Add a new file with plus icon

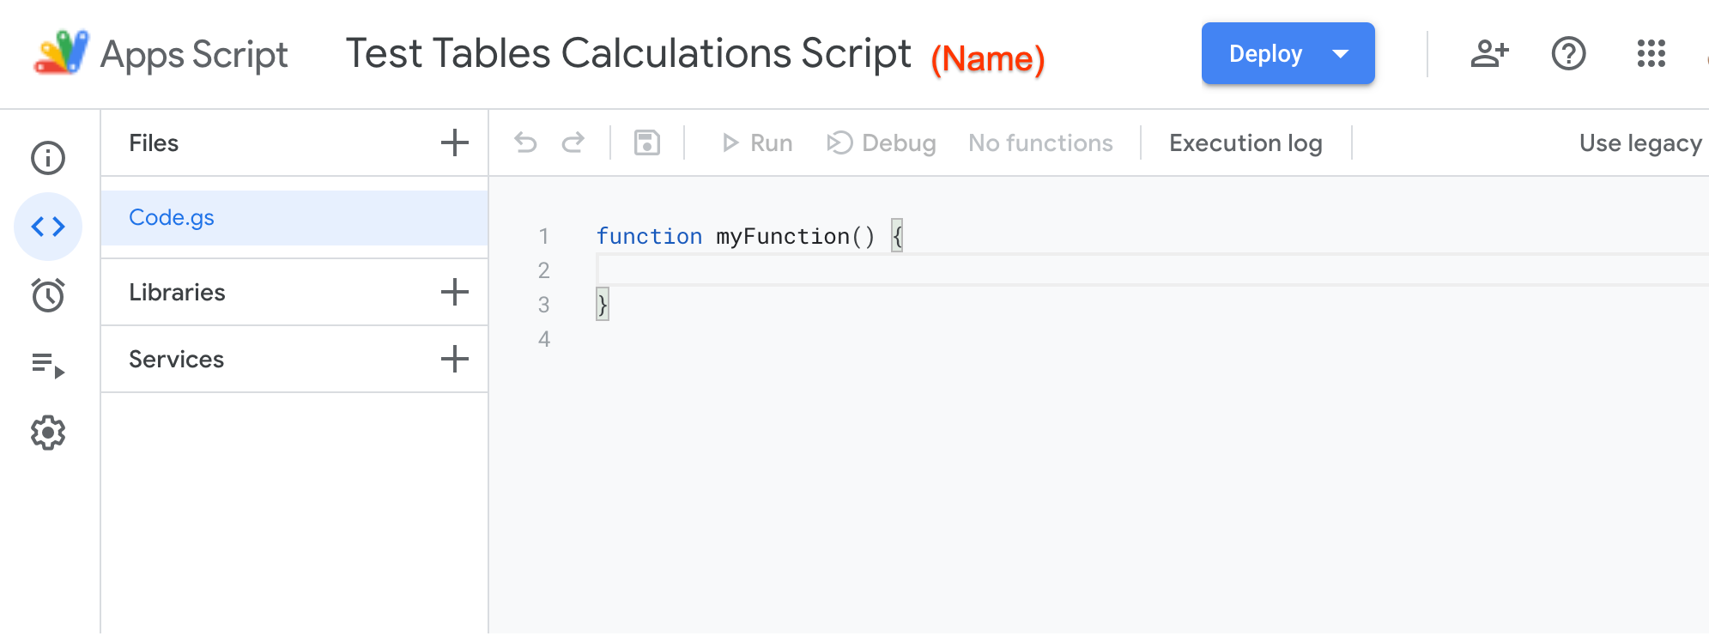[x=454, y=142]
